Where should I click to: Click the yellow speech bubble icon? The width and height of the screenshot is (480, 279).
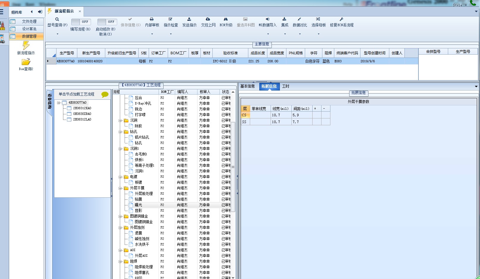pyautogui.click(x=105, y=94)
